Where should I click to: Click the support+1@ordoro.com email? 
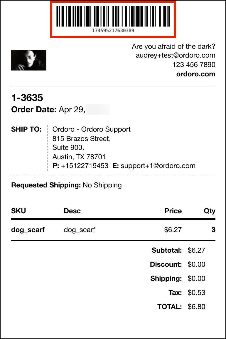tap(158, 166)
